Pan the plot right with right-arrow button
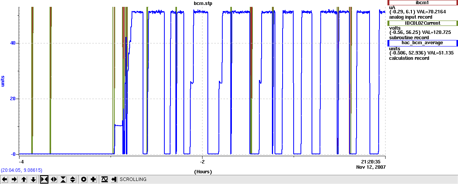 click(14, 179)
